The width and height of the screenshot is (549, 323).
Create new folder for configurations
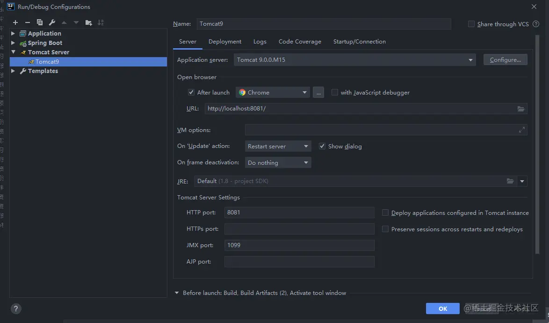(88, 22)
